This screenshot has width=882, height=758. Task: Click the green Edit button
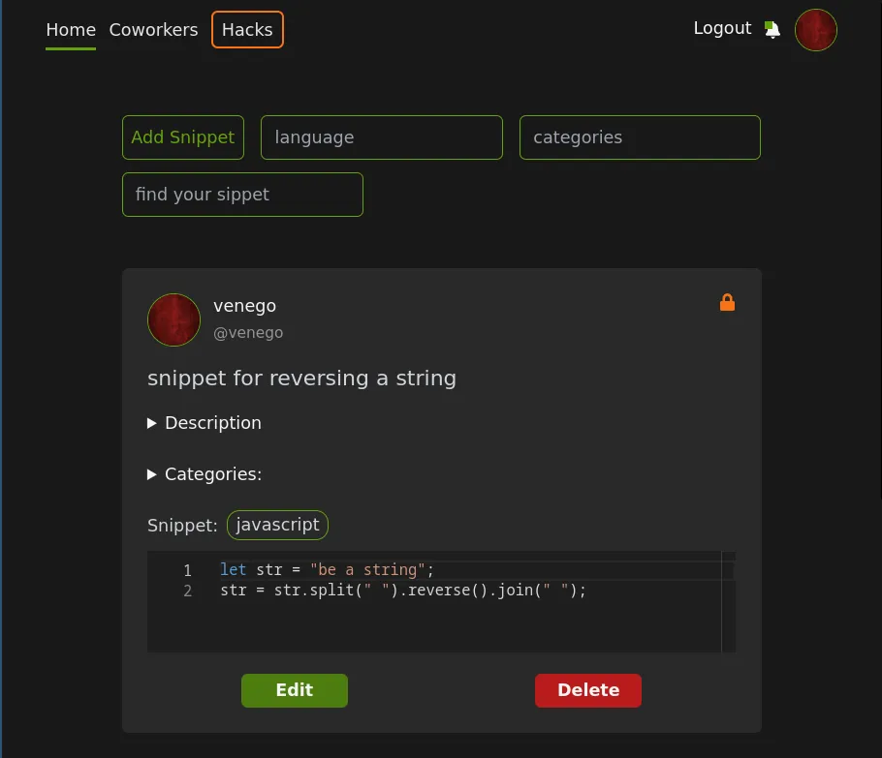(294, 690)
